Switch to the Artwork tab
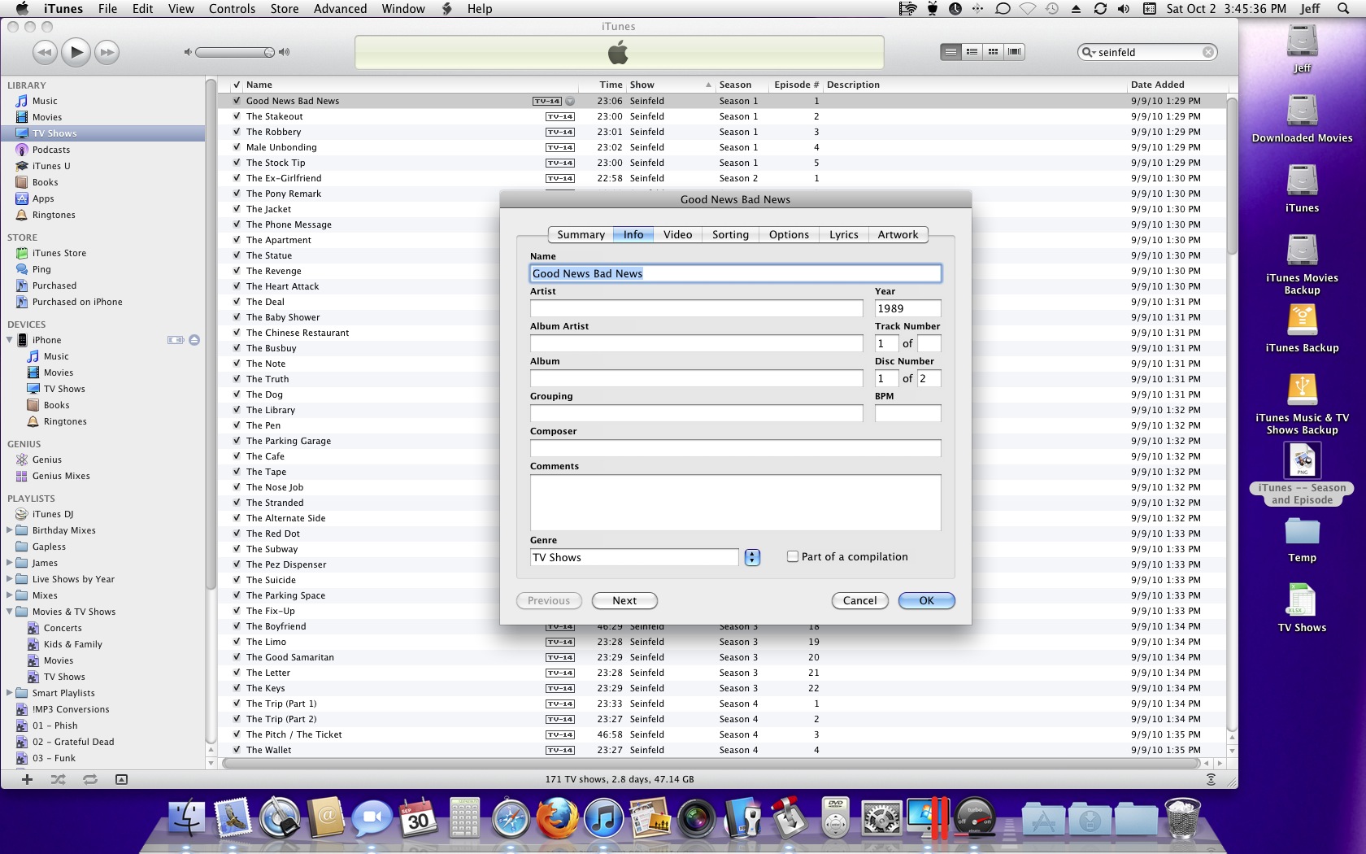The image size is (1366, 854). pos(898,234)
